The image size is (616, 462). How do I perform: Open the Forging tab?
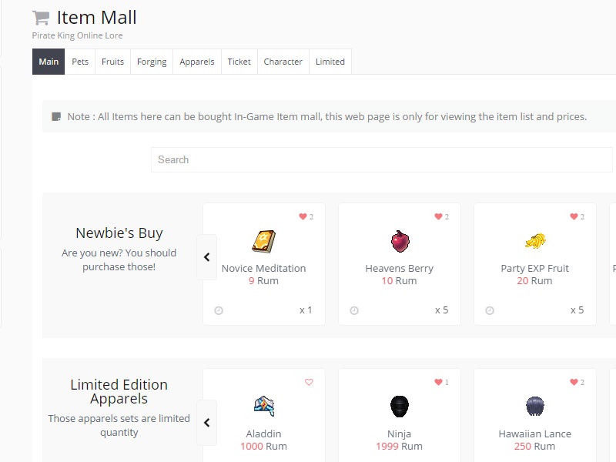click(152, 62)
